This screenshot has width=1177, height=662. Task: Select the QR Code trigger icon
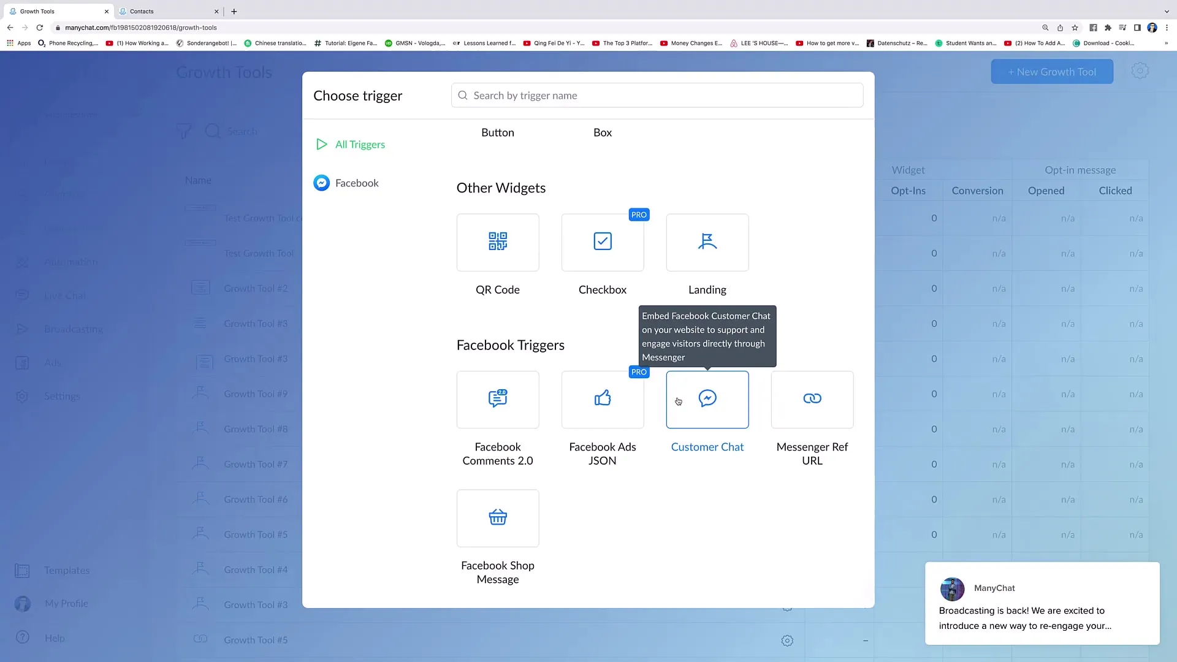pyautogui.click(x=497, y=241)
